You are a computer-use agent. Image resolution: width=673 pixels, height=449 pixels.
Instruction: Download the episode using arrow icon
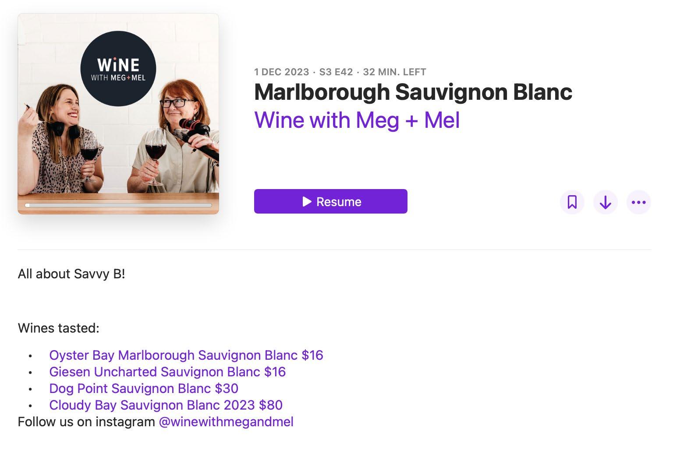(x=606, y=202)
